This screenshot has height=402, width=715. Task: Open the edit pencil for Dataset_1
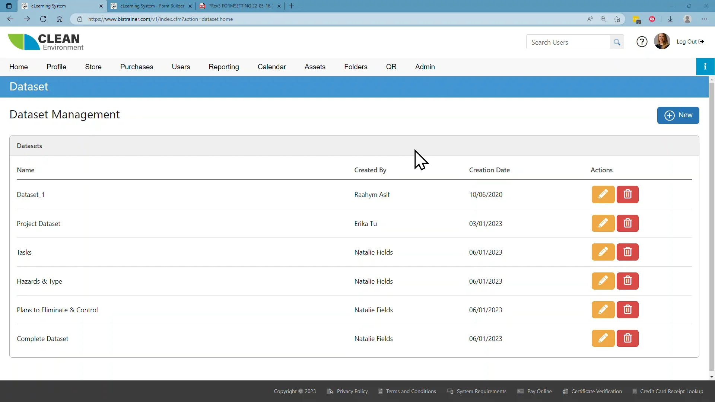click(603, 194)
